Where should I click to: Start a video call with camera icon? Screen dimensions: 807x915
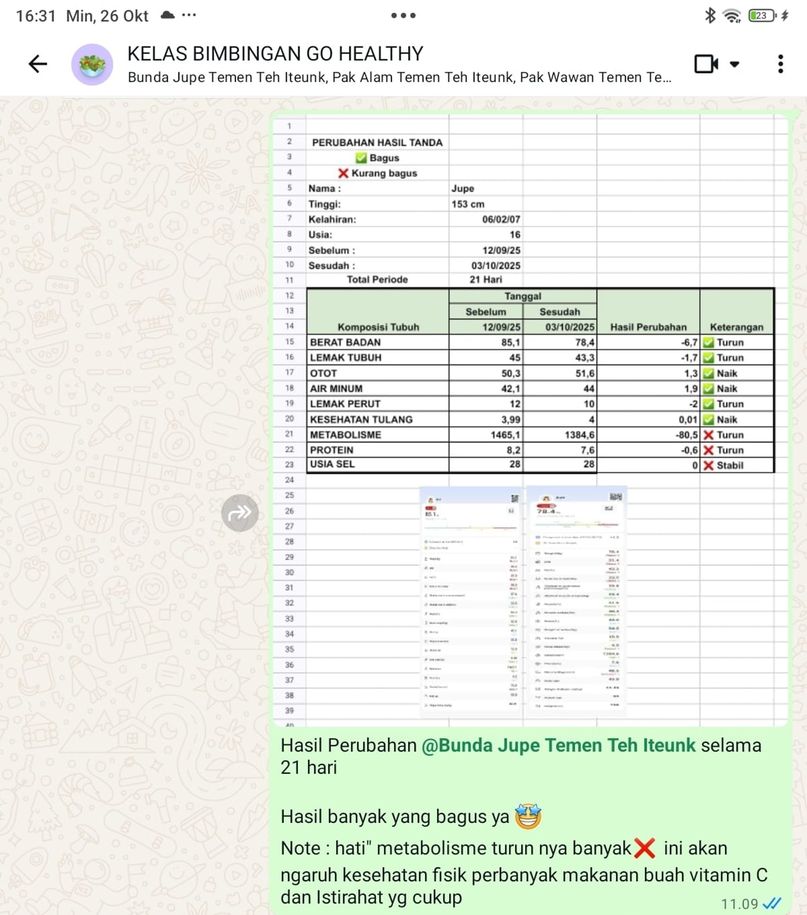click(x=706, y=64)
